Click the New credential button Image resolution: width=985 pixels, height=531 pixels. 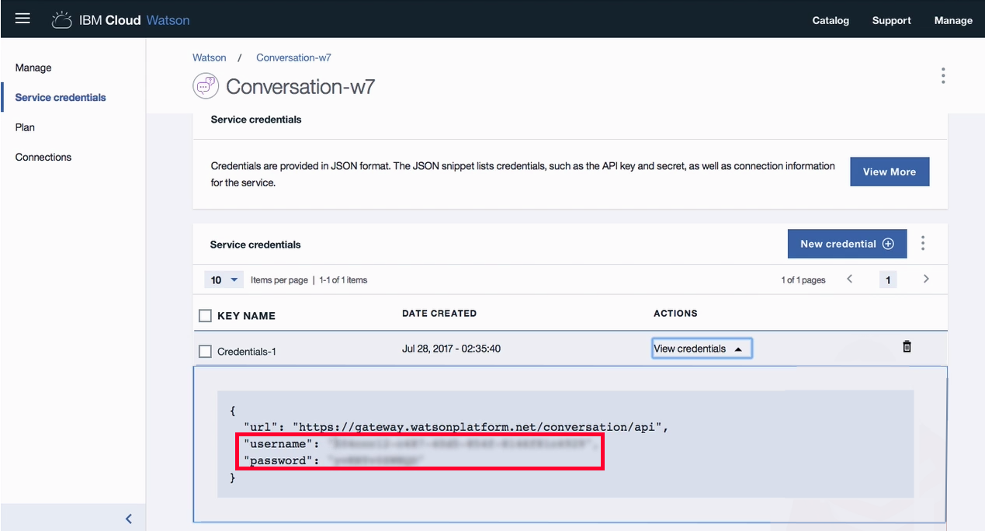(x=847, y=244)
